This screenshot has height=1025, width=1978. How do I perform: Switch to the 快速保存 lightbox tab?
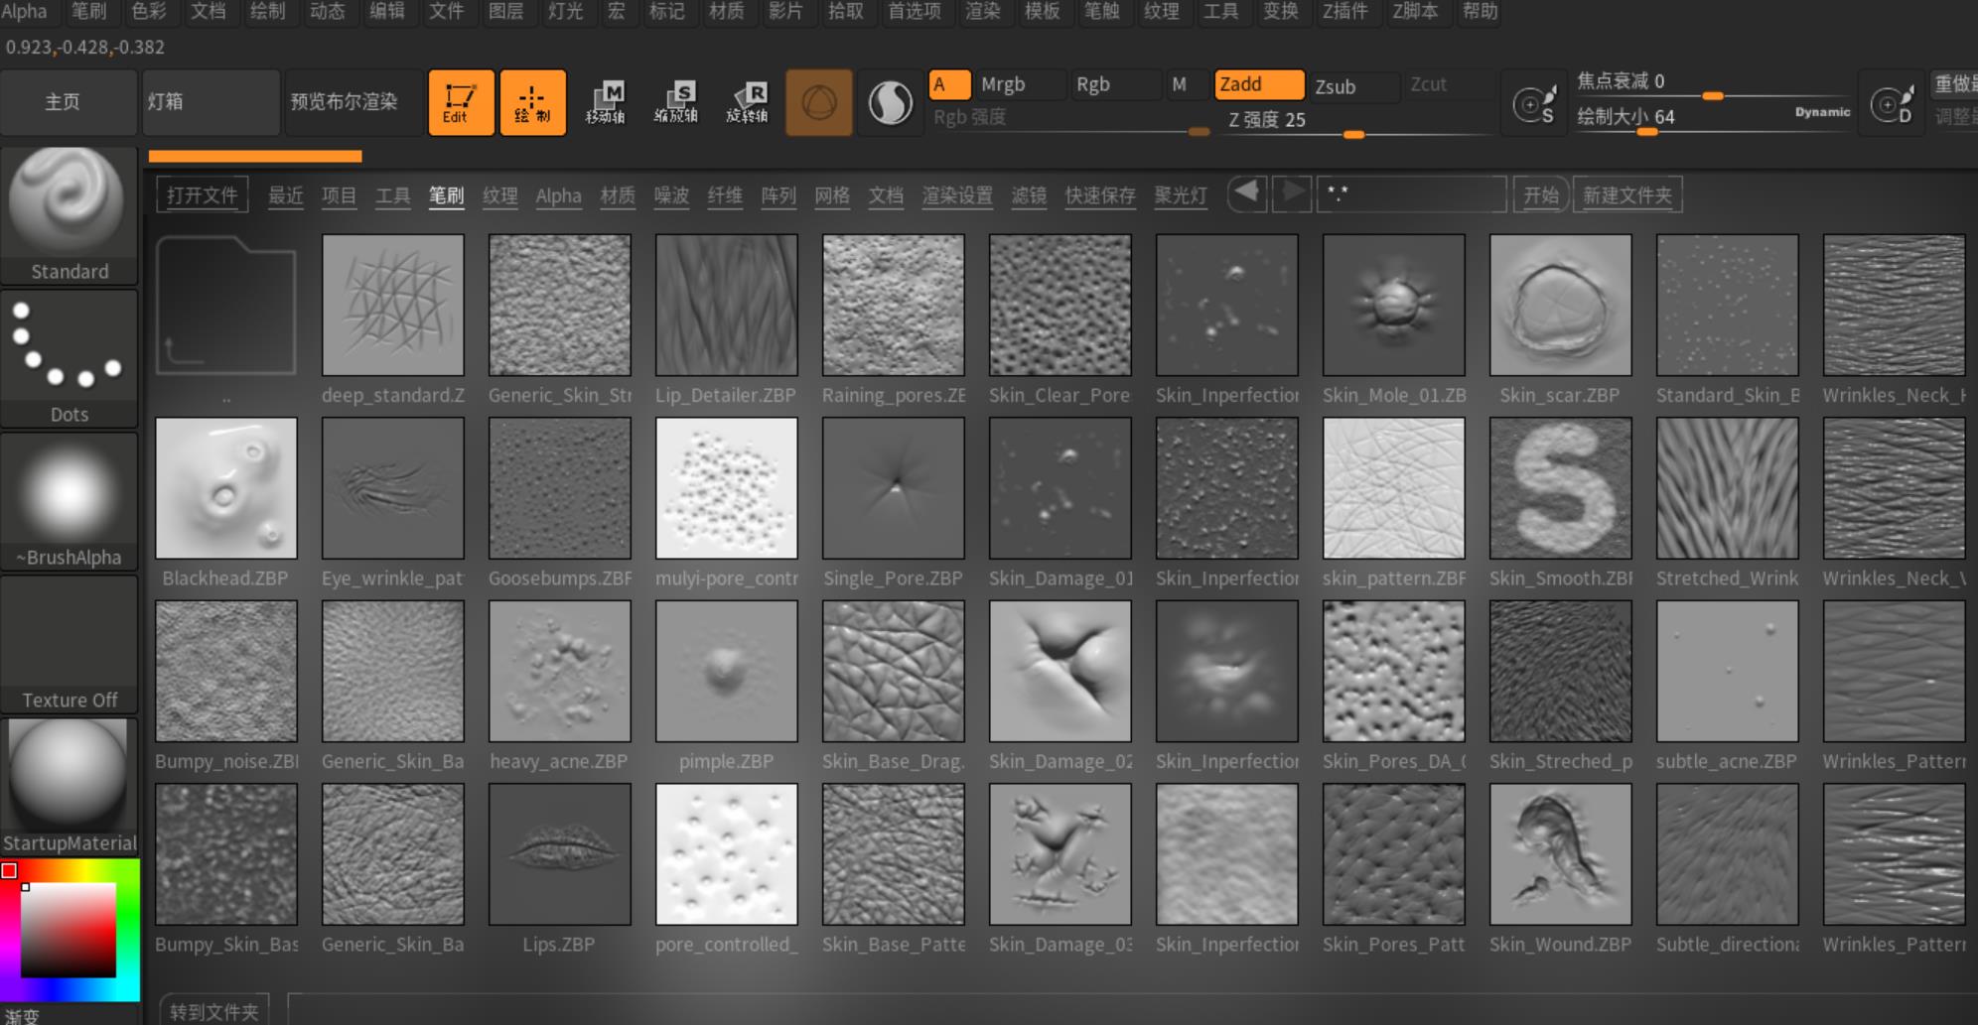coord(1100,194)
